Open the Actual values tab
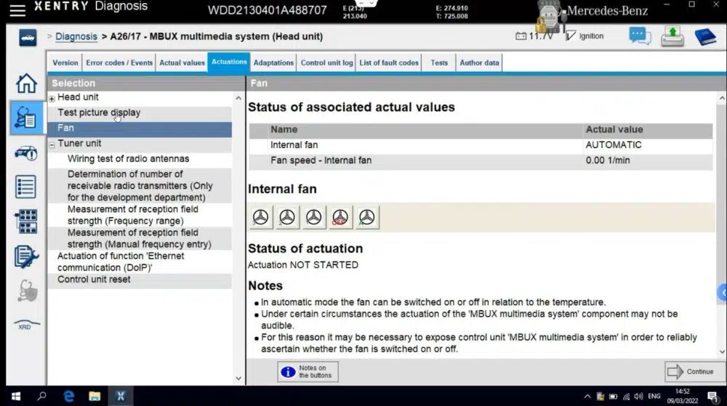This screenshot has height=406, width=727. pos(182,63)
